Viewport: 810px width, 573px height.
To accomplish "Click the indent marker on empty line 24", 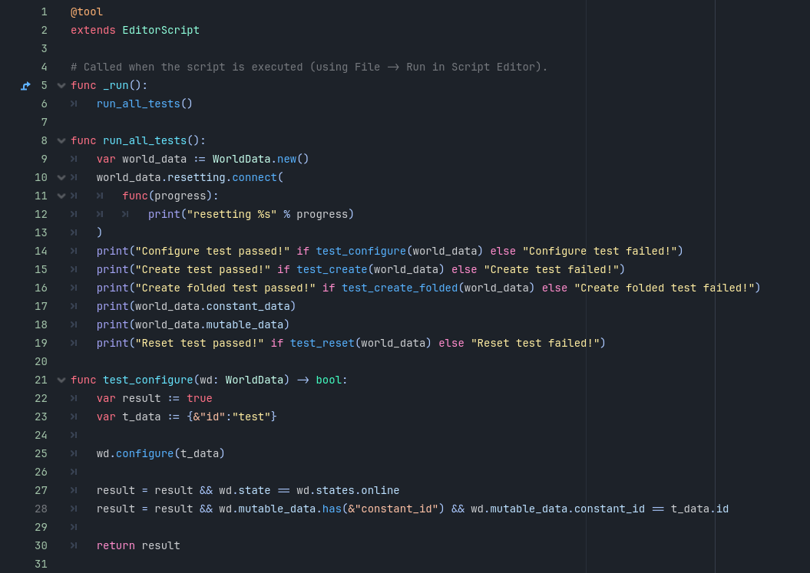I will [74, 435].
